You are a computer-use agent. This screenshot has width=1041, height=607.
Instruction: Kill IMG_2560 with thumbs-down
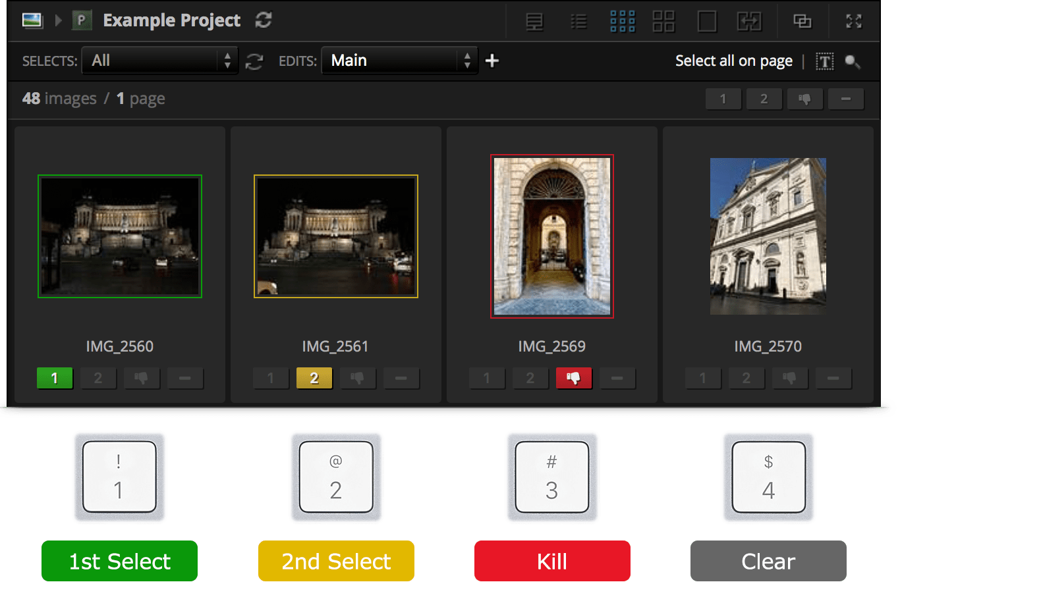pyautogui.click(x=142, y=379)
